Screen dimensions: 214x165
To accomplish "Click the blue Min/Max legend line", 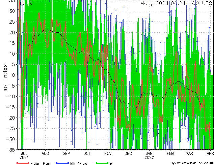I will [x=62, y=163].
